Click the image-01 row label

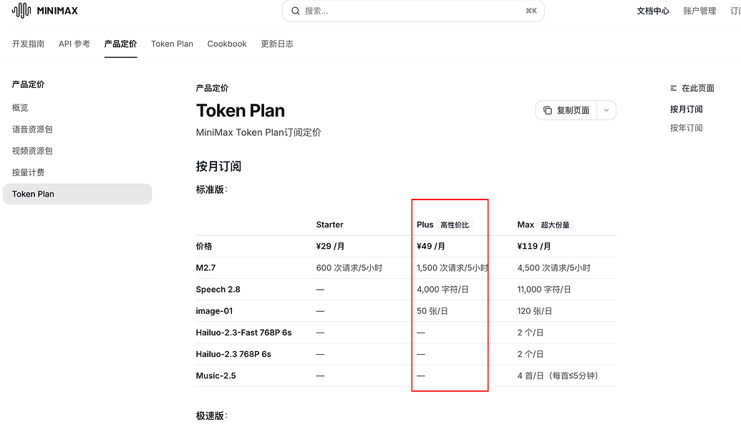point(215,311)
